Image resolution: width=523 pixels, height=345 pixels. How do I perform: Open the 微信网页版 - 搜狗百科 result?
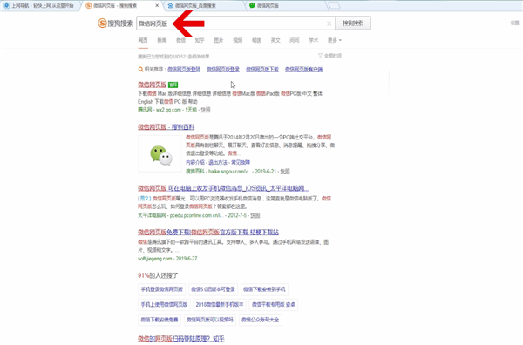[166, 127]
